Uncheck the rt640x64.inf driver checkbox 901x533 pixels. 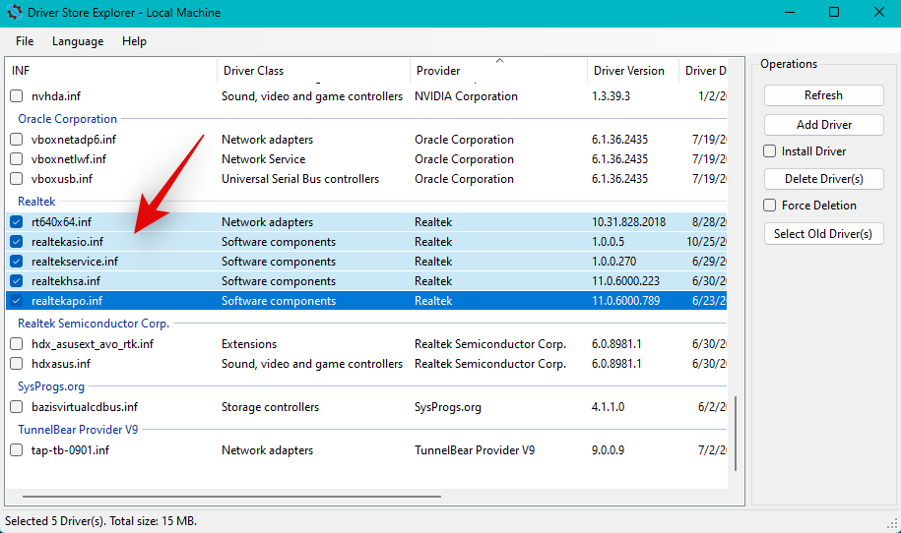(16, 222)
